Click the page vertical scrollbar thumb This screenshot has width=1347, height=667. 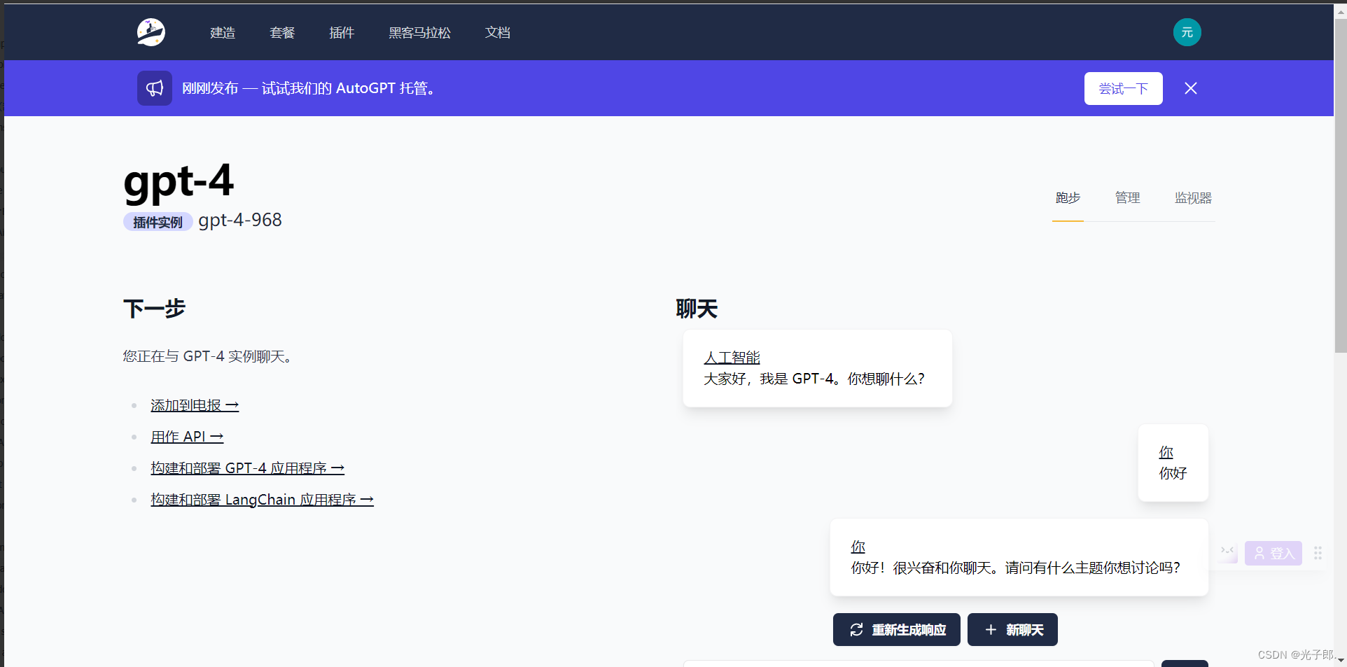(x=1340, y=185)
